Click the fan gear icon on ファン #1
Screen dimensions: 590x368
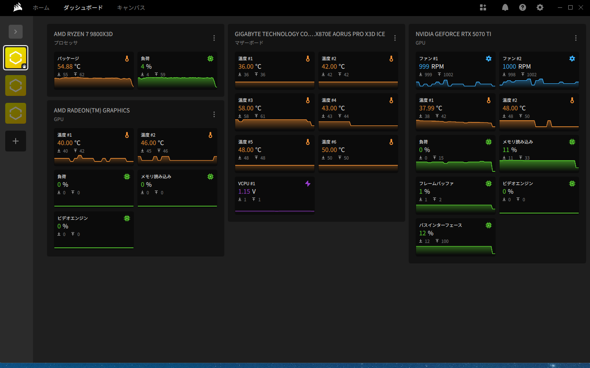[489, 59]
